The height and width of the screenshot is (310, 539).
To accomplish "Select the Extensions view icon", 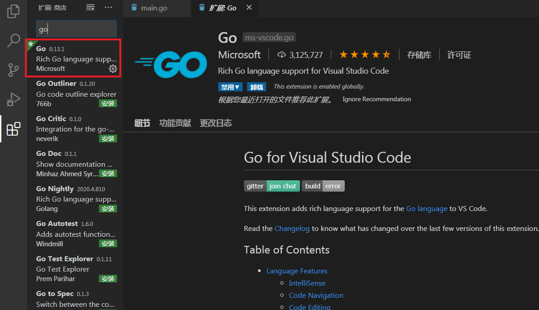I will pyautogui.click(x=14, y=129).
